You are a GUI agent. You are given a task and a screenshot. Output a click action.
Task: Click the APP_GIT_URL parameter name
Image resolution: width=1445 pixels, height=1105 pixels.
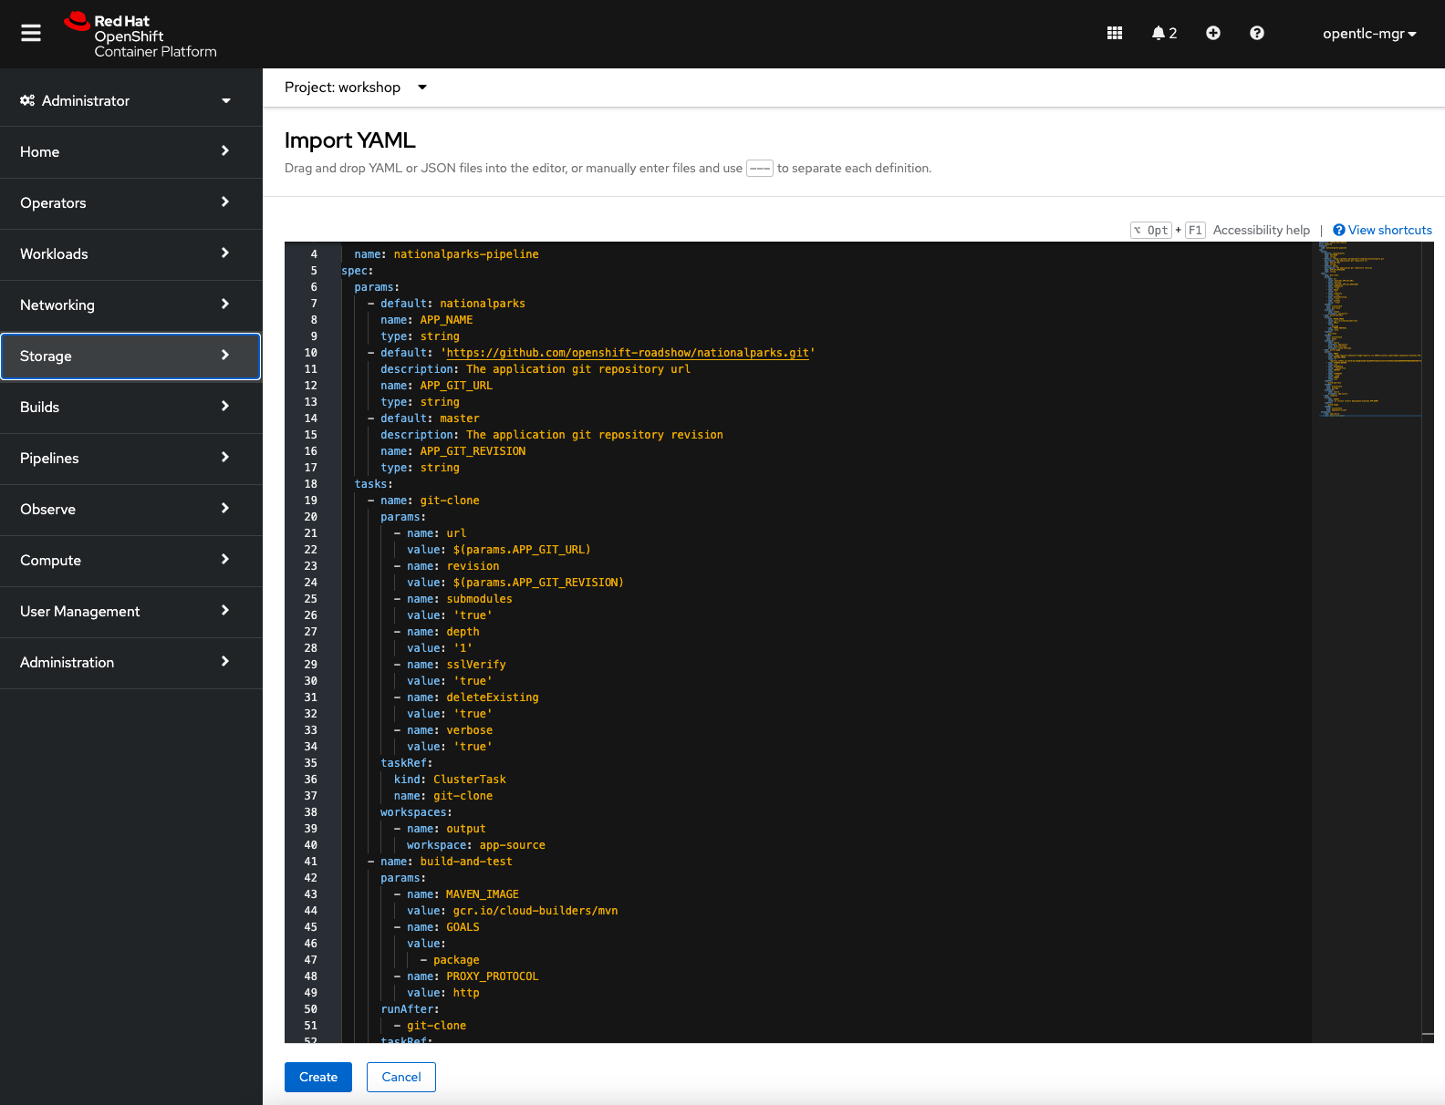pyautogui.click(x=456, y=386)
